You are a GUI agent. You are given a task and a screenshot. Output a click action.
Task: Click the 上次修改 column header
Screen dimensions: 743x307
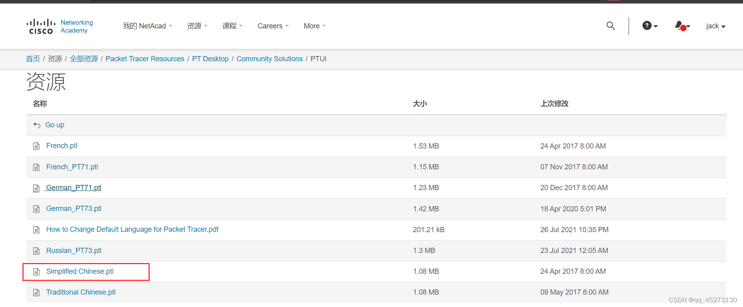[554, 104]
